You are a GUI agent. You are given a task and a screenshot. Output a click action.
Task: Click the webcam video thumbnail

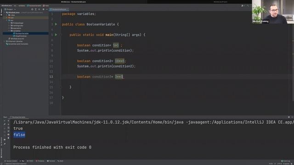pos(273,12)
